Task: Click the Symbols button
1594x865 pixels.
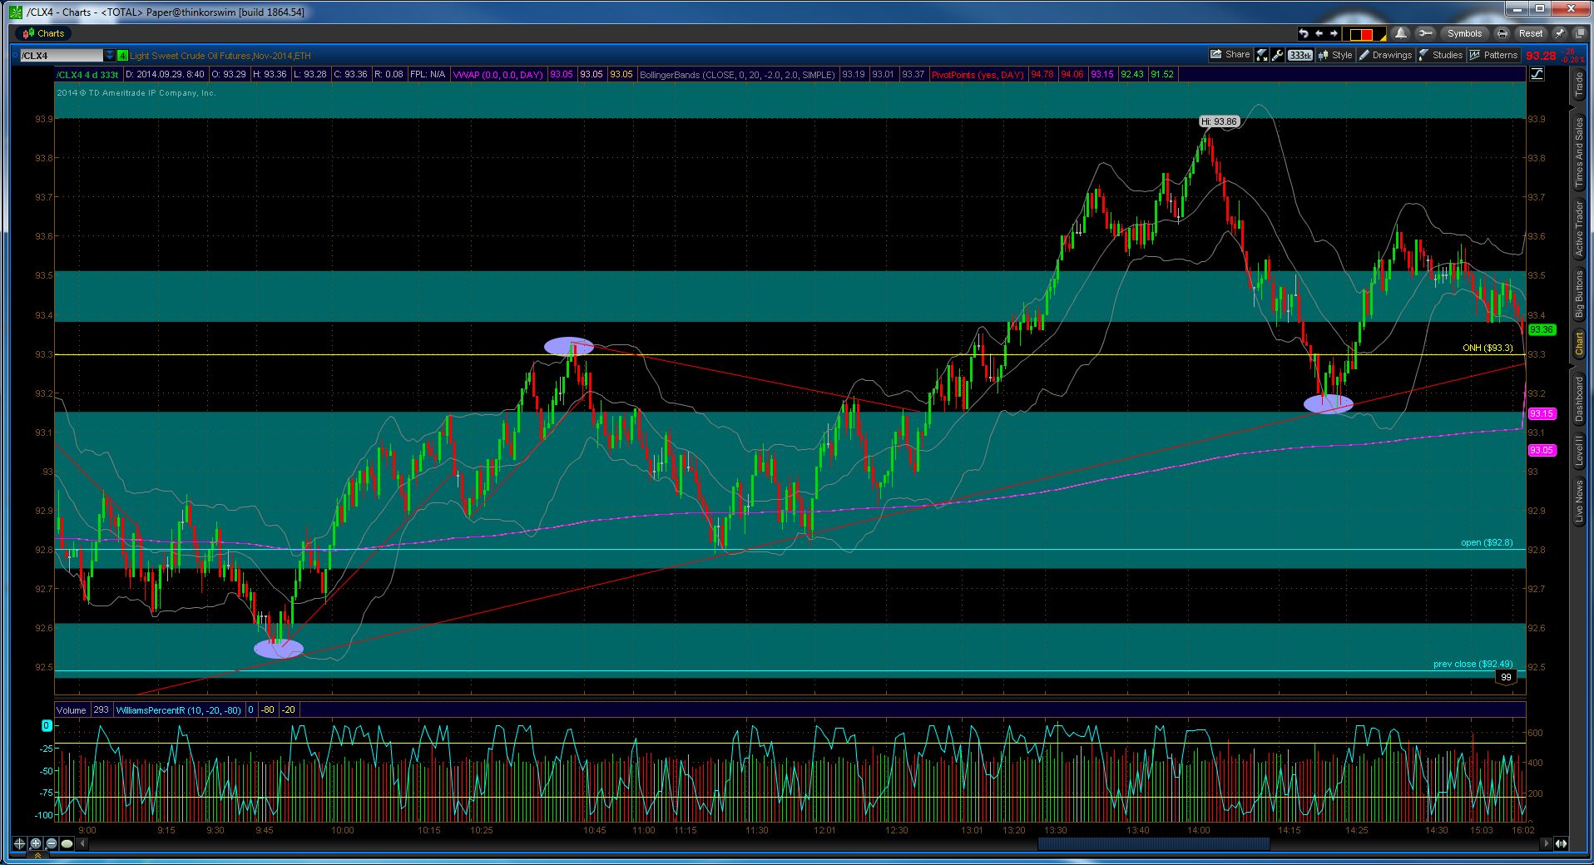Action: pyautogui.click(x=1464, y=33)
